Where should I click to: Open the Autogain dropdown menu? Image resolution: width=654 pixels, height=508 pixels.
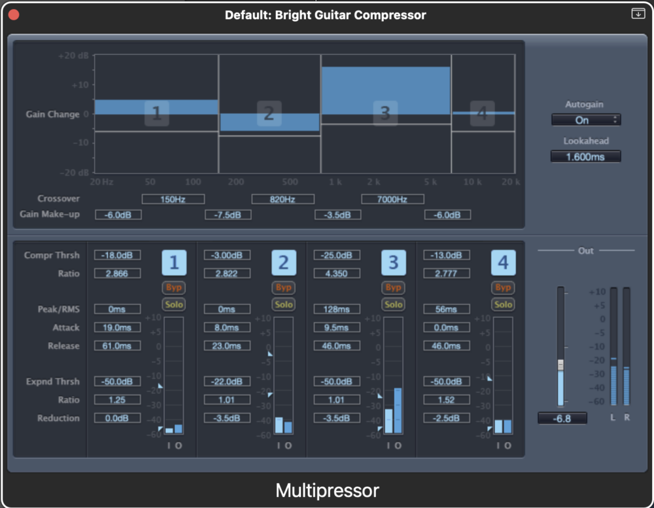pos(585,120)
